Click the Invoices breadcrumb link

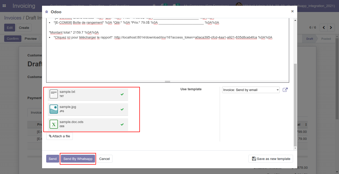[x=13, y=18]
